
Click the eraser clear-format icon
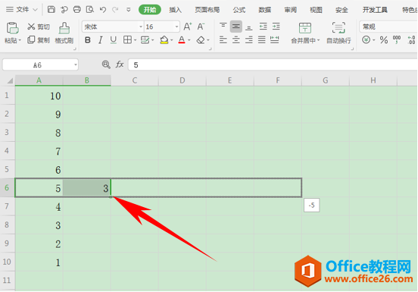point(201,40)
